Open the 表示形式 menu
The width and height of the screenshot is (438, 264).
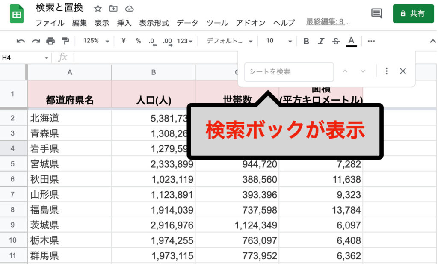pyautogui.click(x=154, y=23)
